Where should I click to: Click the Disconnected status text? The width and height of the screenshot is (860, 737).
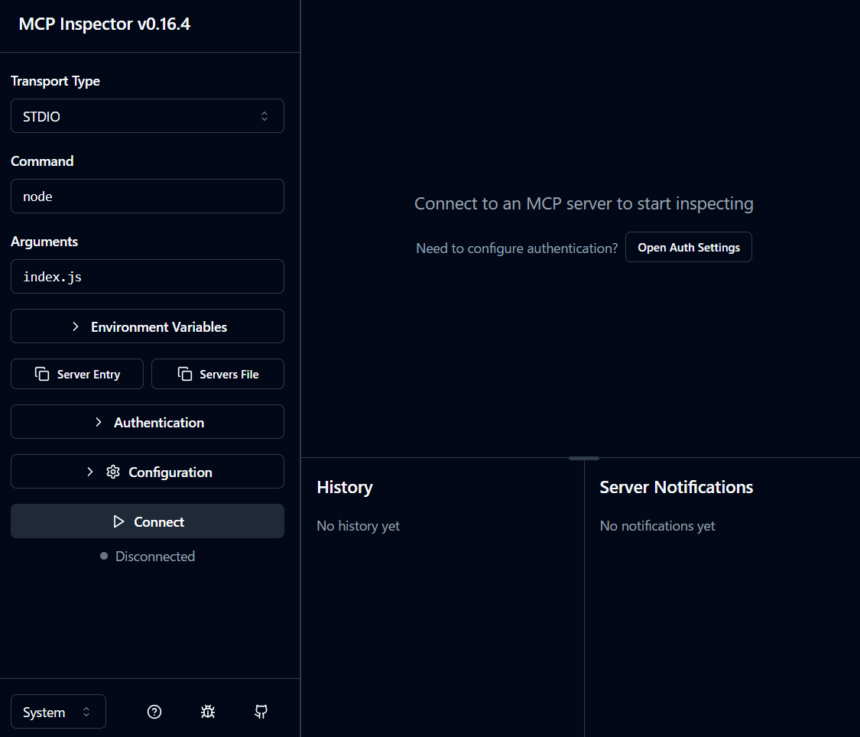coord(155,557)
